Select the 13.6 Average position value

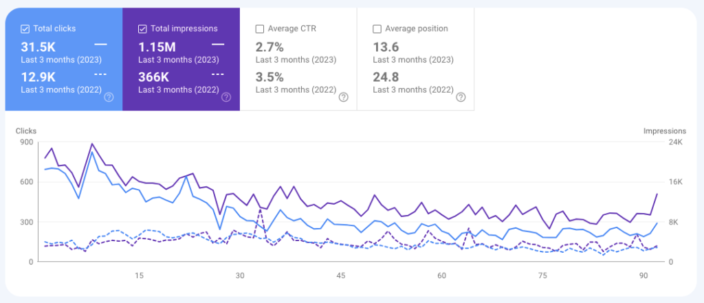386,46
